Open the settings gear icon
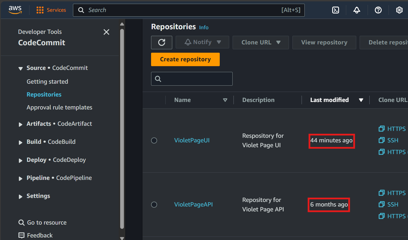The width and height of the screenshot is (408, 240). [x=399, y=10]
